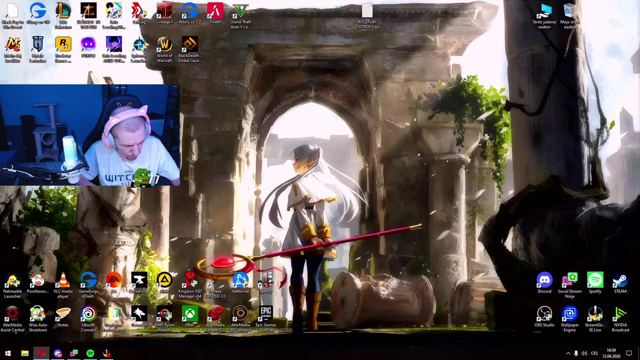Open the Epitome Launcher shortcut

(x=139, y=49)
